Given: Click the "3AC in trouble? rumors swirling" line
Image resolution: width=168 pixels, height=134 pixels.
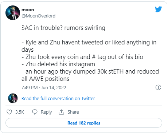Looking at the screenshot, I should tap(63, 28).
